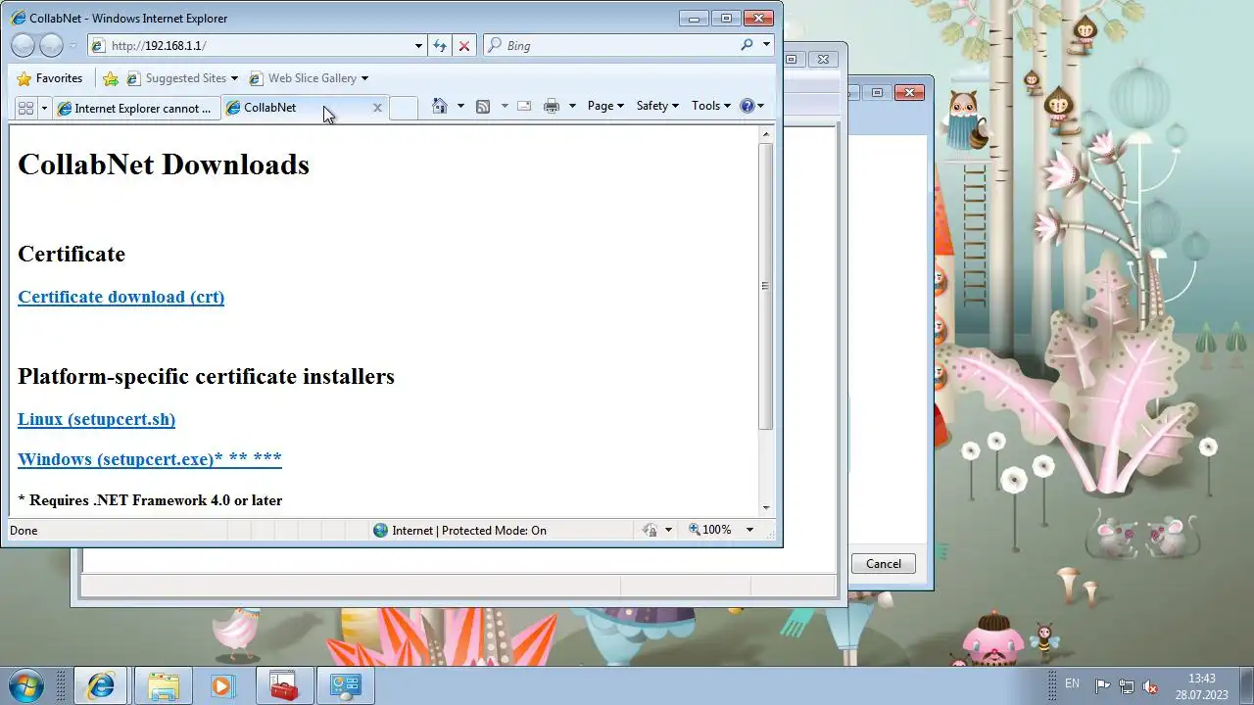Open the Safety menu

(x=657, y=106)
